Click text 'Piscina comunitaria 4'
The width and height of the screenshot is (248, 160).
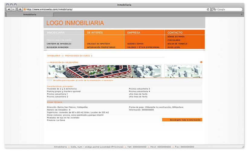pyautogui.click(x=139, y=91)
